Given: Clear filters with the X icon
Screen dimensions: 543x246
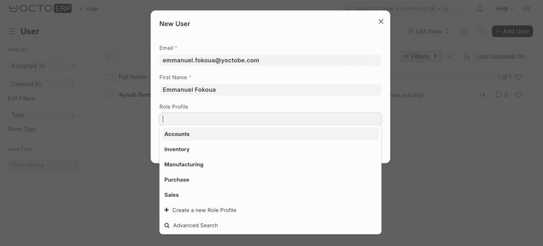Looking at the screenshot, I should tap(449, 57).
